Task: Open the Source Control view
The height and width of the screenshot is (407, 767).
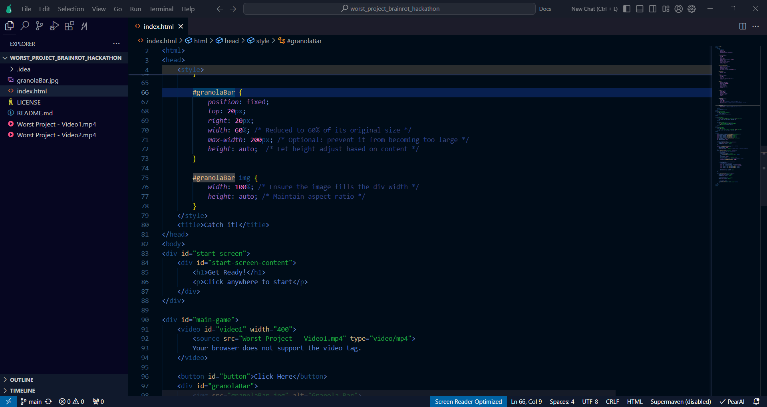Action: pos(39,26)
